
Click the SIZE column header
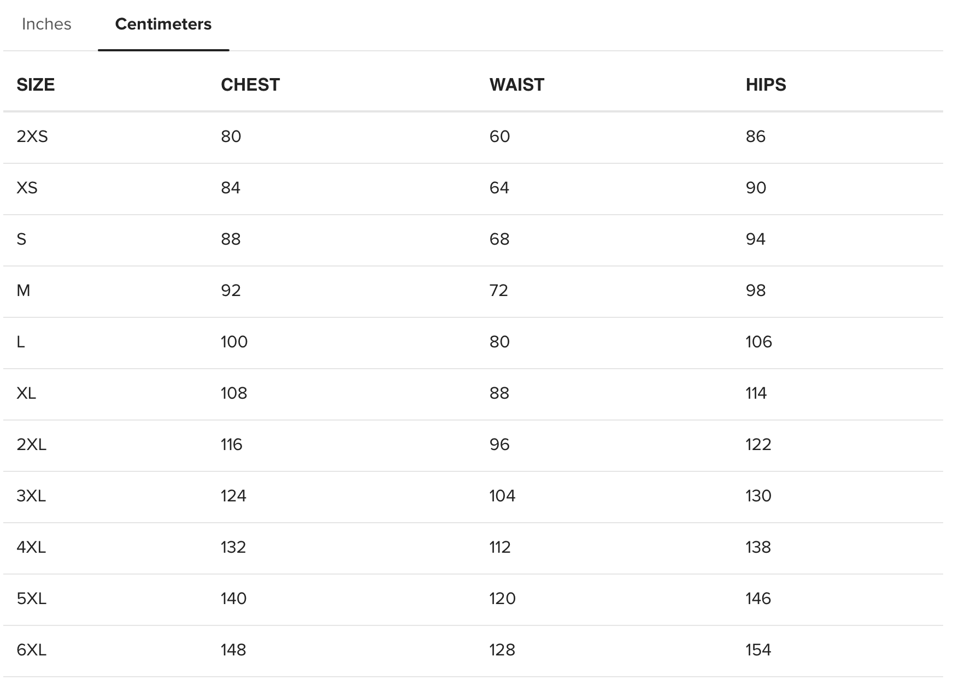pyautogui.click(x=36, y=85)
